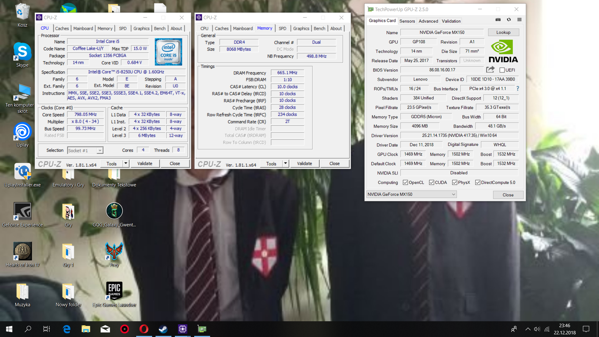Click the DRAM Frequency value field

pos(287,73)
